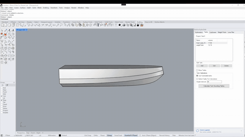Image resolution: width=245 pixels, height=137 pixels.
Task: Toggle the End osnap checkbox
Action: click(x=2, y=88)
